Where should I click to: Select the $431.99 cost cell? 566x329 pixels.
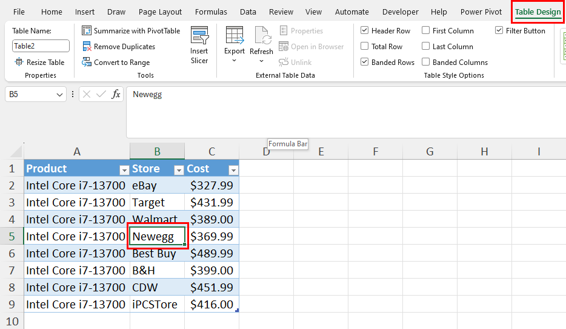(211, 202)
